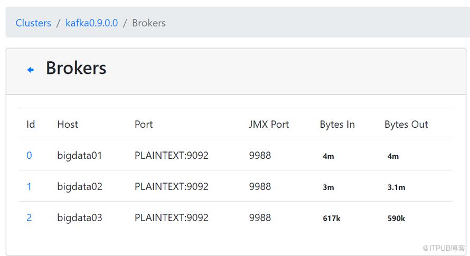Image resolution: width=470 pixels, height=256 pixels.
Task: Click Bytes Out value 590k
Action: coord(396,219)
